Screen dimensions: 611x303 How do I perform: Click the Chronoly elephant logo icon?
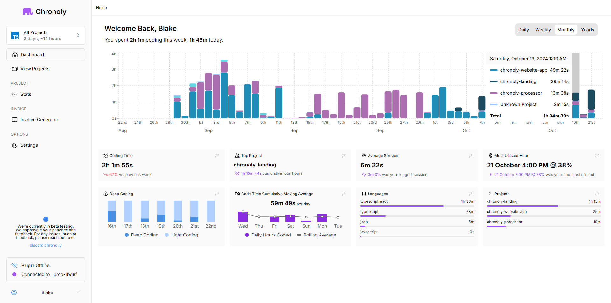(x=28, y=12)
